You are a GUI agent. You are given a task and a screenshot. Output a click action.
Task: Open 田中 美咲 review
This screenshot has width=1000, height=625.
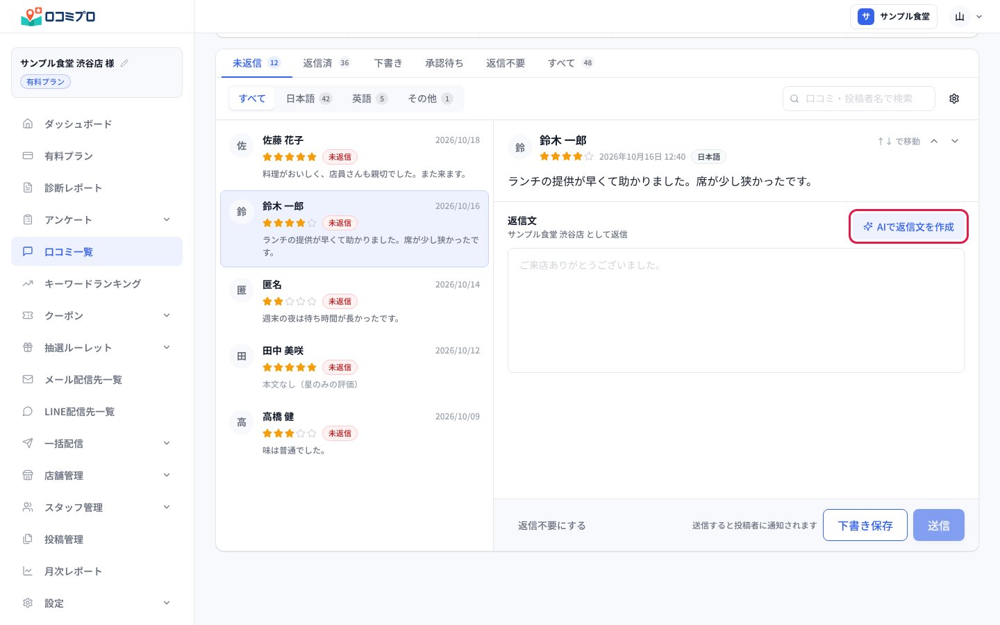[354, 367]
